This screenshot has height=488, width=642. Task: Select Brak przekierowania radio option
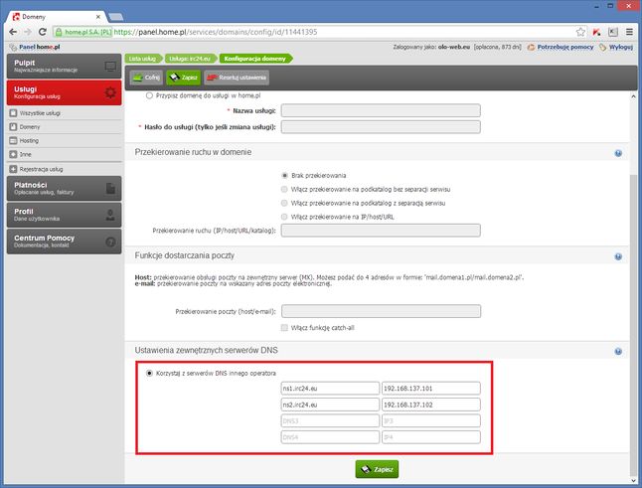284,175
